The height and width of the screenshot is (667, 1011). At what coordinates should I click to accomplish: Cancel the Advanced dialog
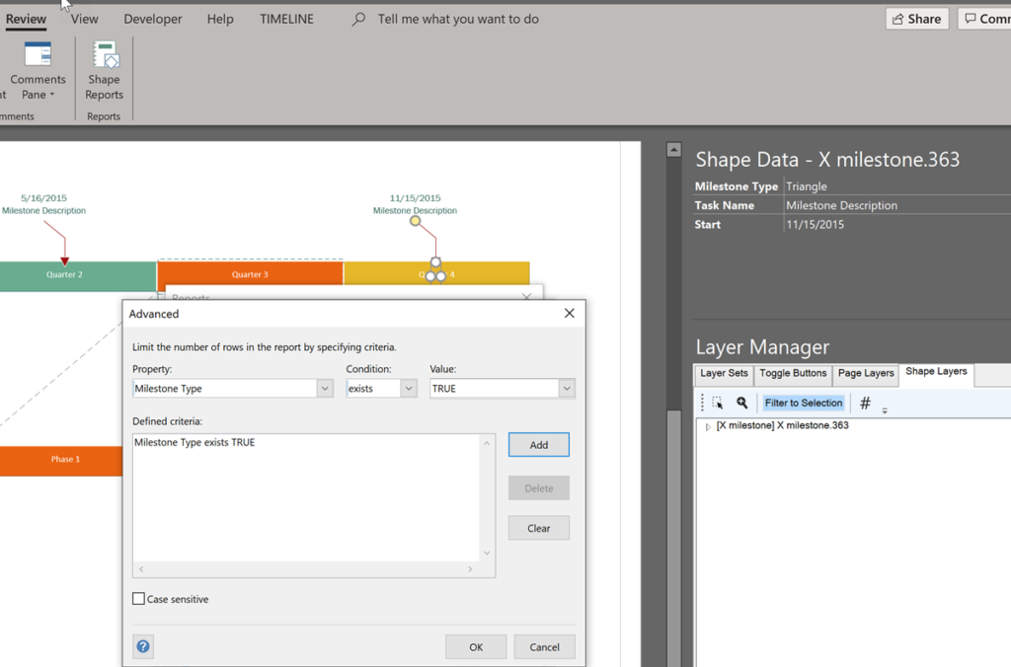pos(544,646)
